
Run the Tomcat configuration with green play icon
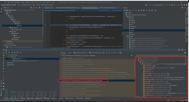coord(167,5)
